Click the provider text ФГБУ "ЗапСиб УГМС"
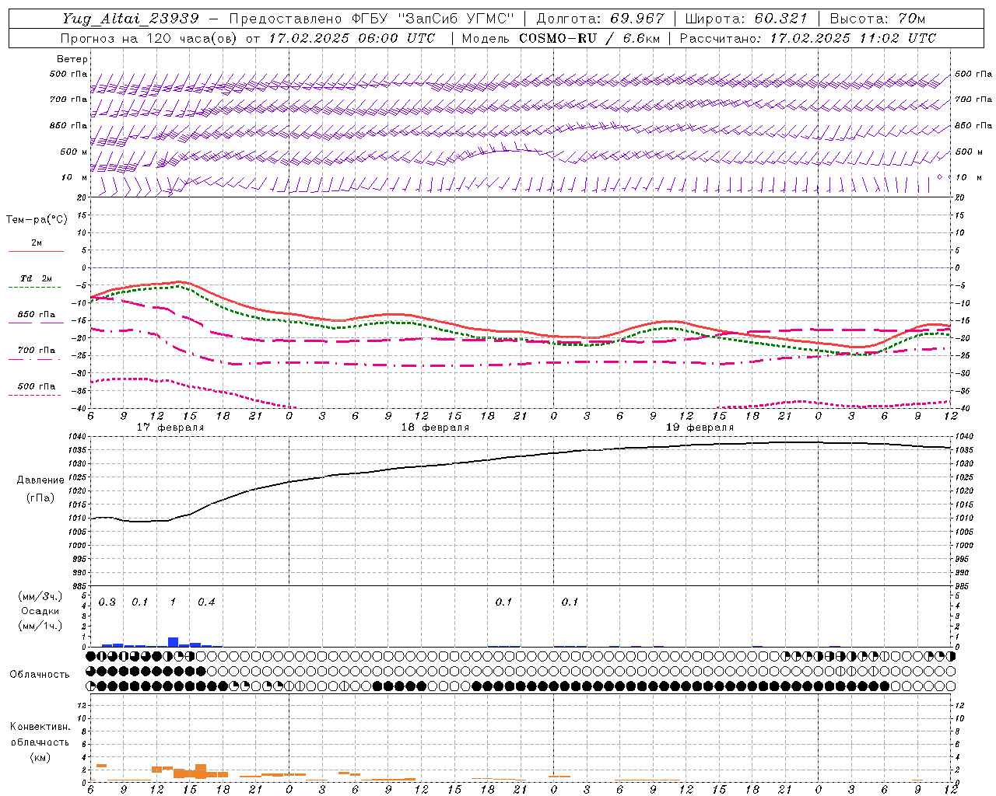Screen dimensions: 996x796 click(435, 19)
